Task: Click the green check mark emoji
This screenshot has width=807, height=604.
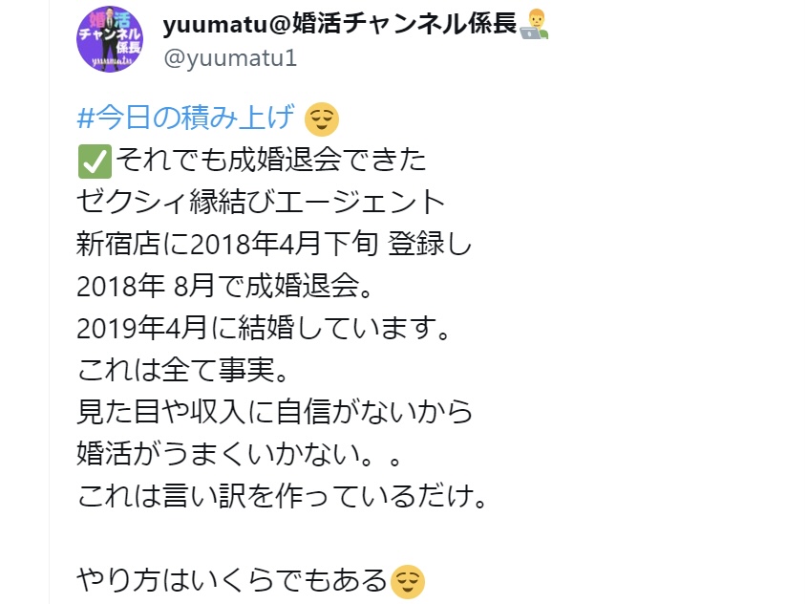Action: pyautogui.click(x=95, y=162)
